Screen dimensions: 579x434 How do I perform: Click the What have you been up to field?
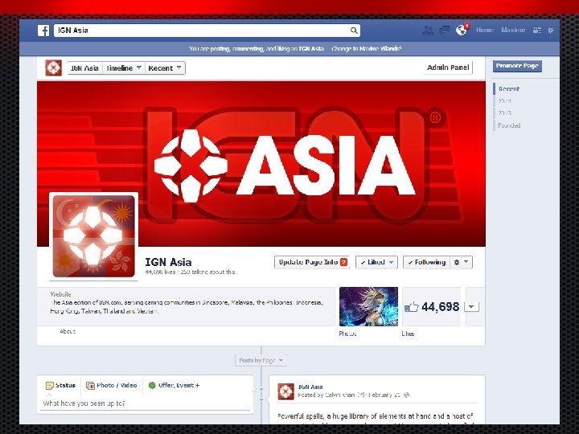(145, 403)
